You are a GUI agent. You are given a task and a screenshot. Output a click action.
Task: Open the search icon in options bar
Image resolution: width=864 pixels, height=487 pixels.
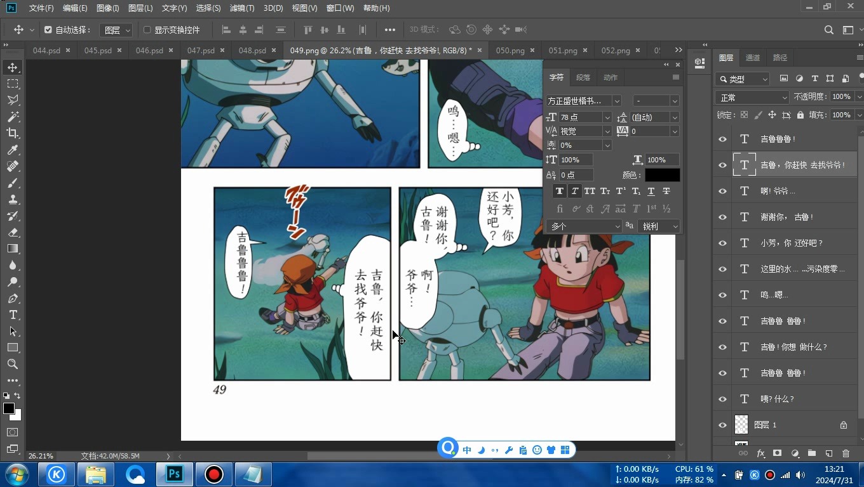point(828,30)
